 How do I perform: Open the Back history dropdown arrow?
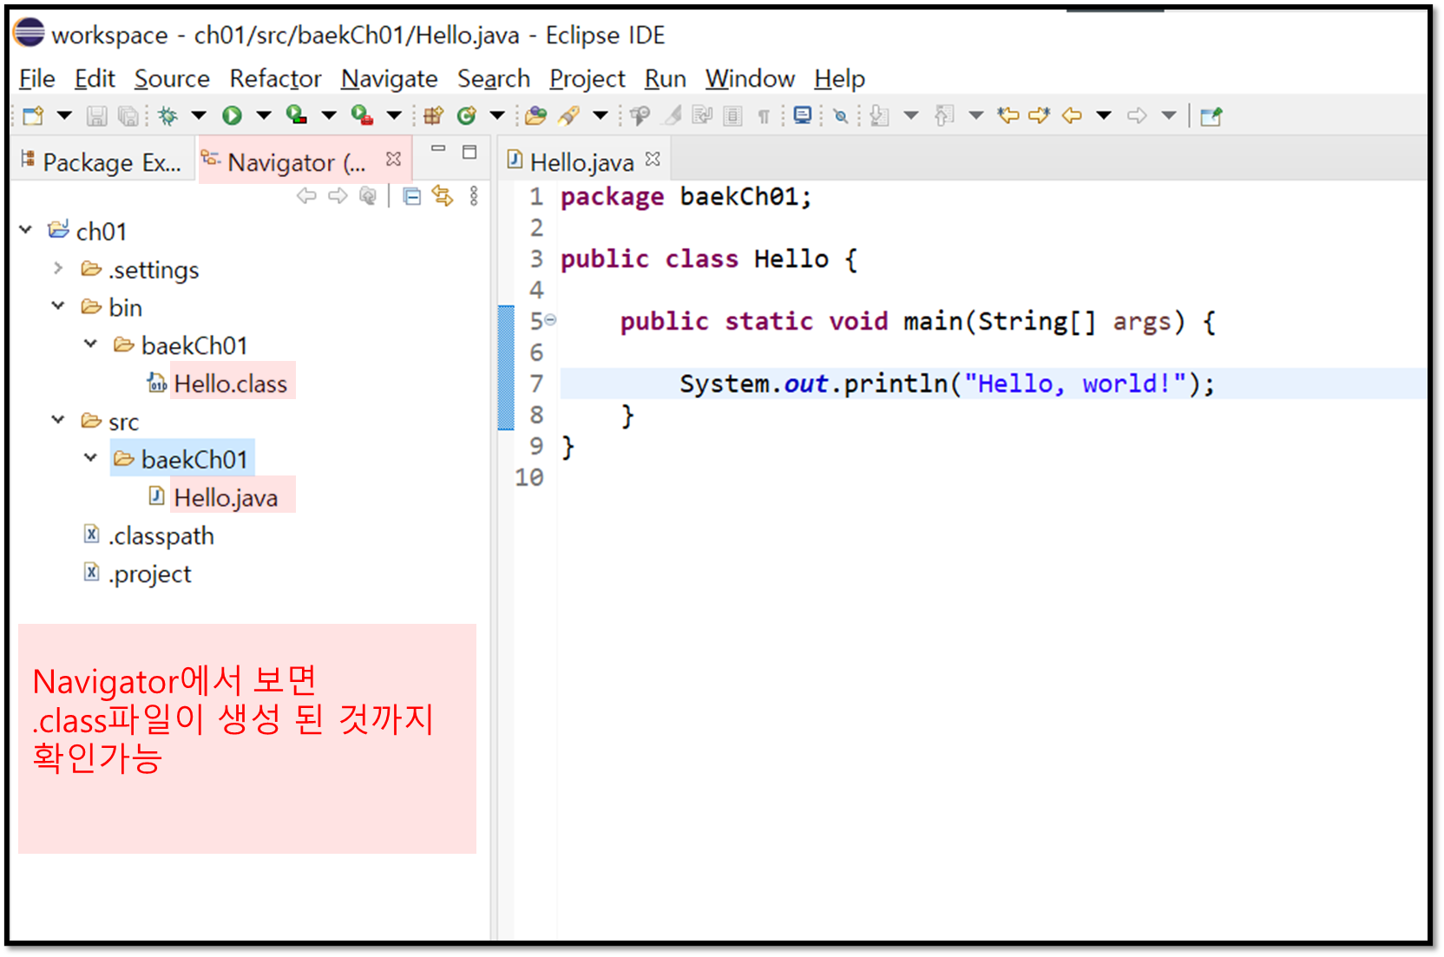(1103, 115)
